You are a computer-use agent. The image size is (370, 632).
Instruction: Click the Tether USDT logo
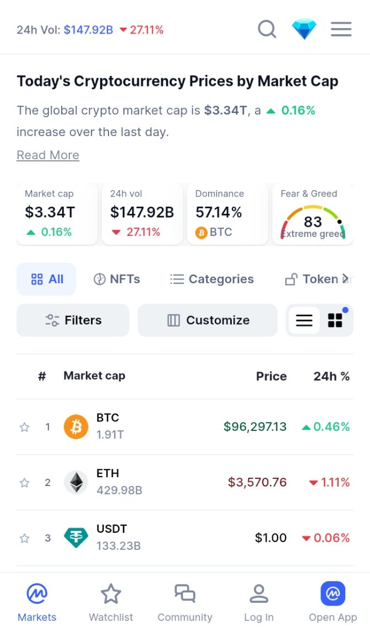click(76, 537)
